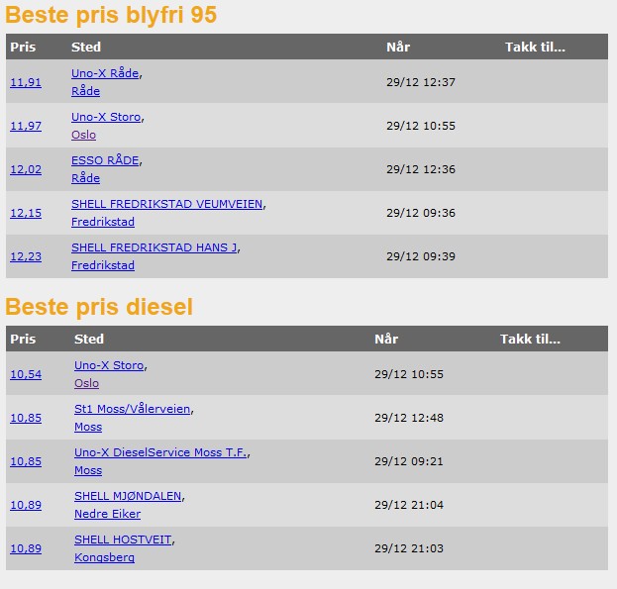Click Takk til... header in diesel table
Image resolution: width=617 pixels, height=589 pixels.
(x=530, y=339)
